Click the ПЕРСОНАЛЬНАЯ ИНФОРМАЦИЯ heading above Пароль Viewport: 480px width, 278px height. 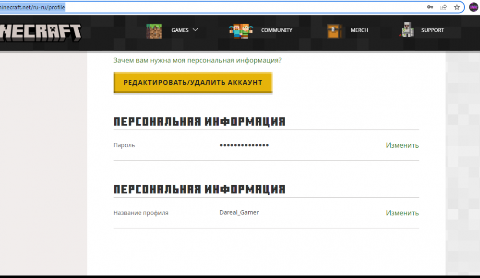point(199,122)
